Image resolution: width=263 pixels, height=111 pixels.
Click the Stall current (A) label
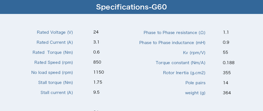(x=57, y=92)
